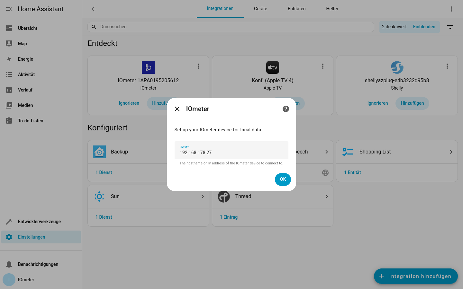Open help for the IOmeter dialog
Screen dimensions: 463x289
click(x=286, y=109)
